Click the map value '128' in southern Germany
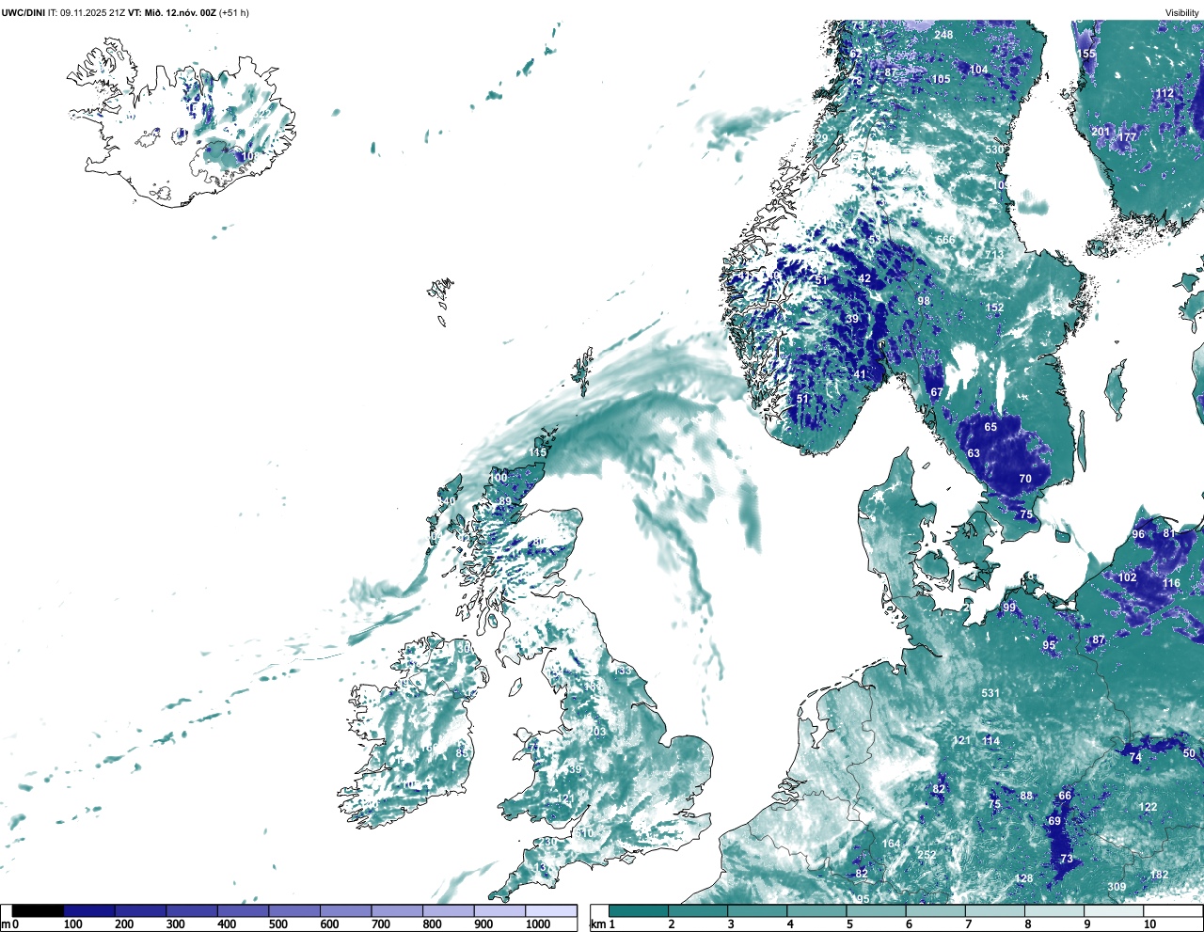 point(1023,879)
